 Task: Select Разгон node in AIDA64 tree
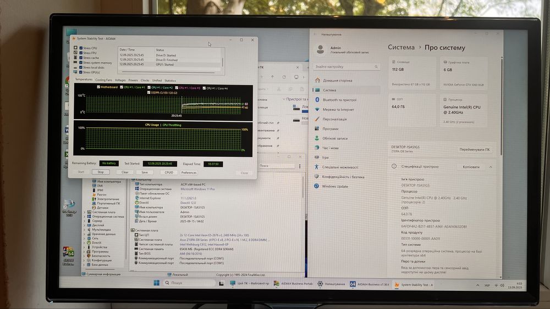coord(101,195)
